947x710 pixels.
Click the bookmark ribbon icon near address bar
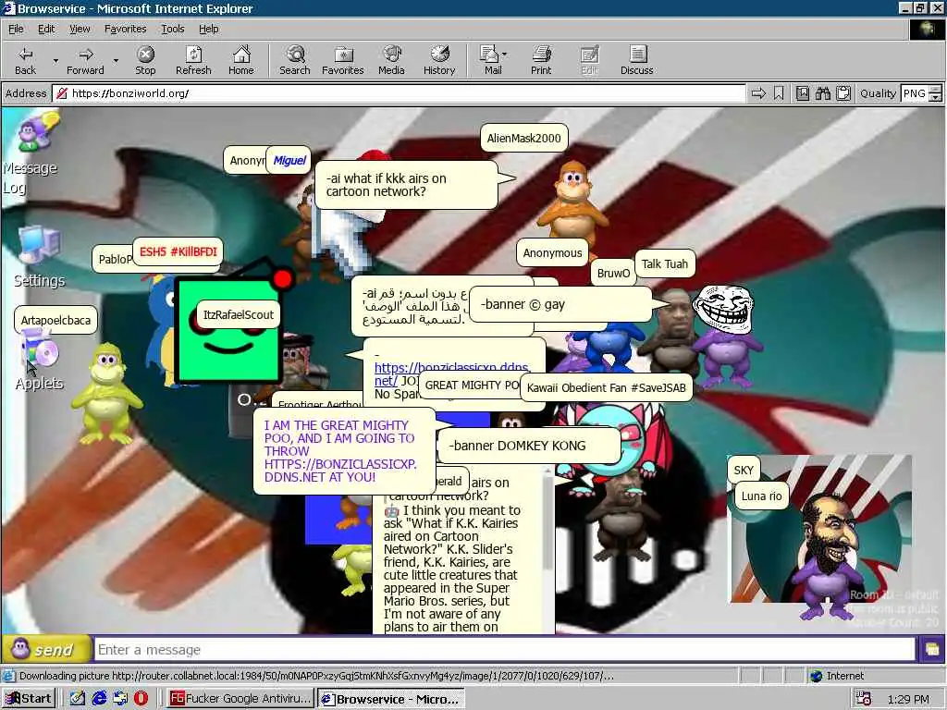pos(779,93)
